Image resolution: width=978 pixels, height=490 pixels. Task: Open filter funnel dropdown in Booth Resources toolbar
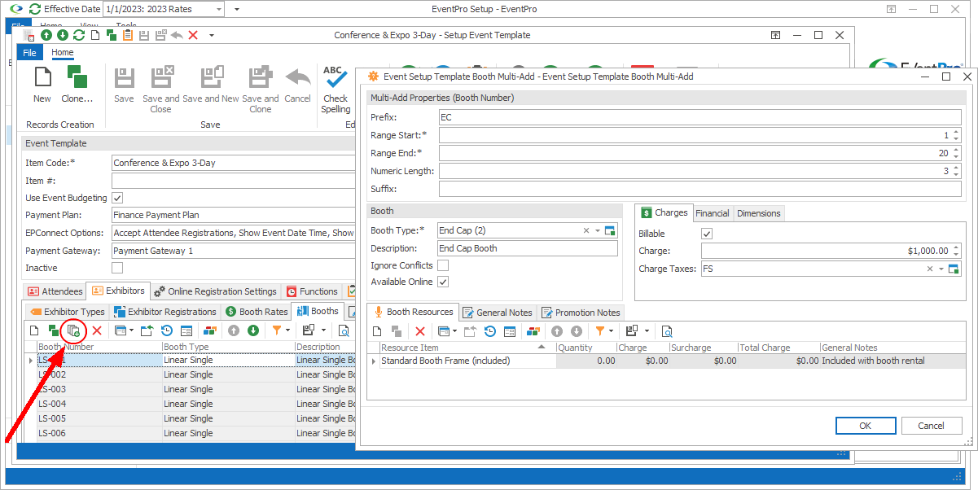point(612,331)
